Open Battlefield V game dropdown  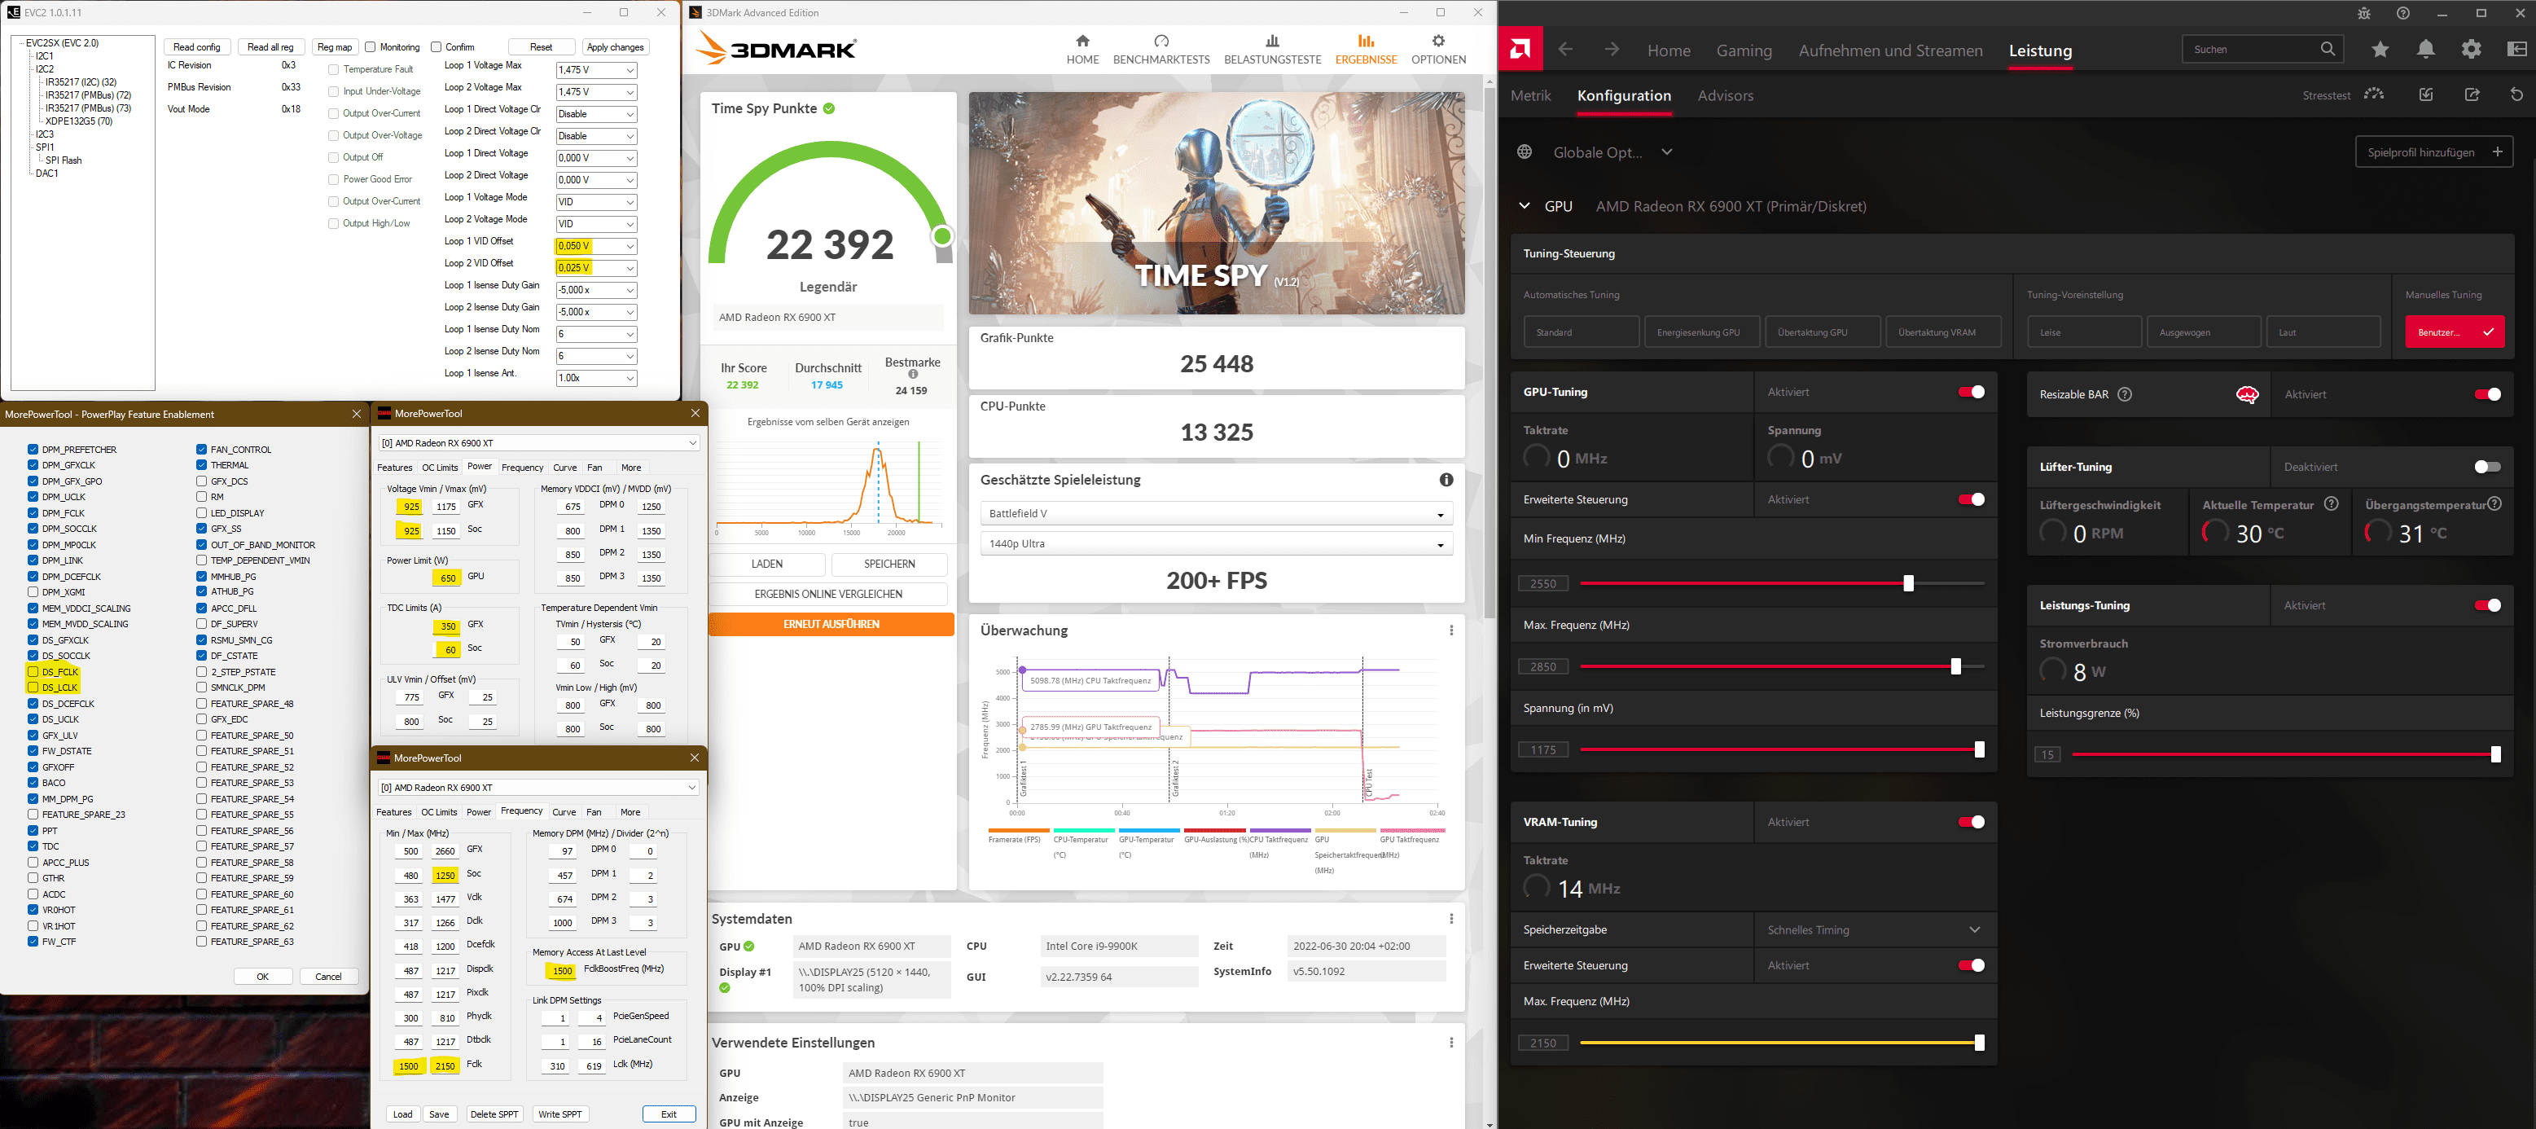click(1216, 514)
